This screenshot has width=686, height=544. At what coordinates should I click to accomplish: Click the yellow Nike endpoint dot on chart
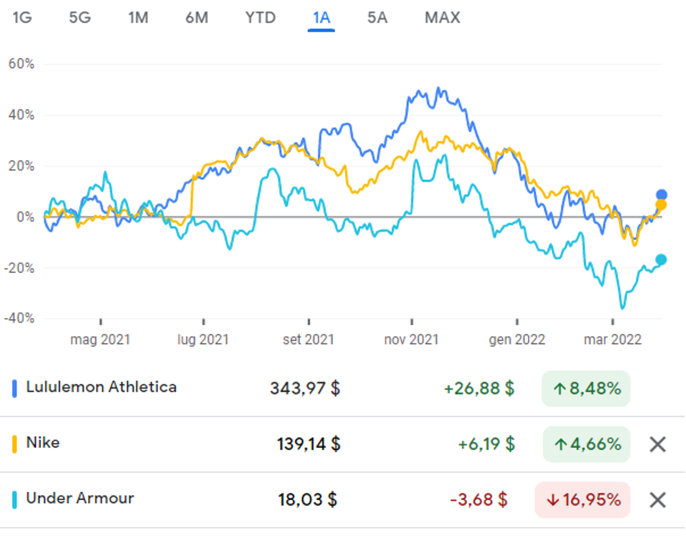[661, 205]
